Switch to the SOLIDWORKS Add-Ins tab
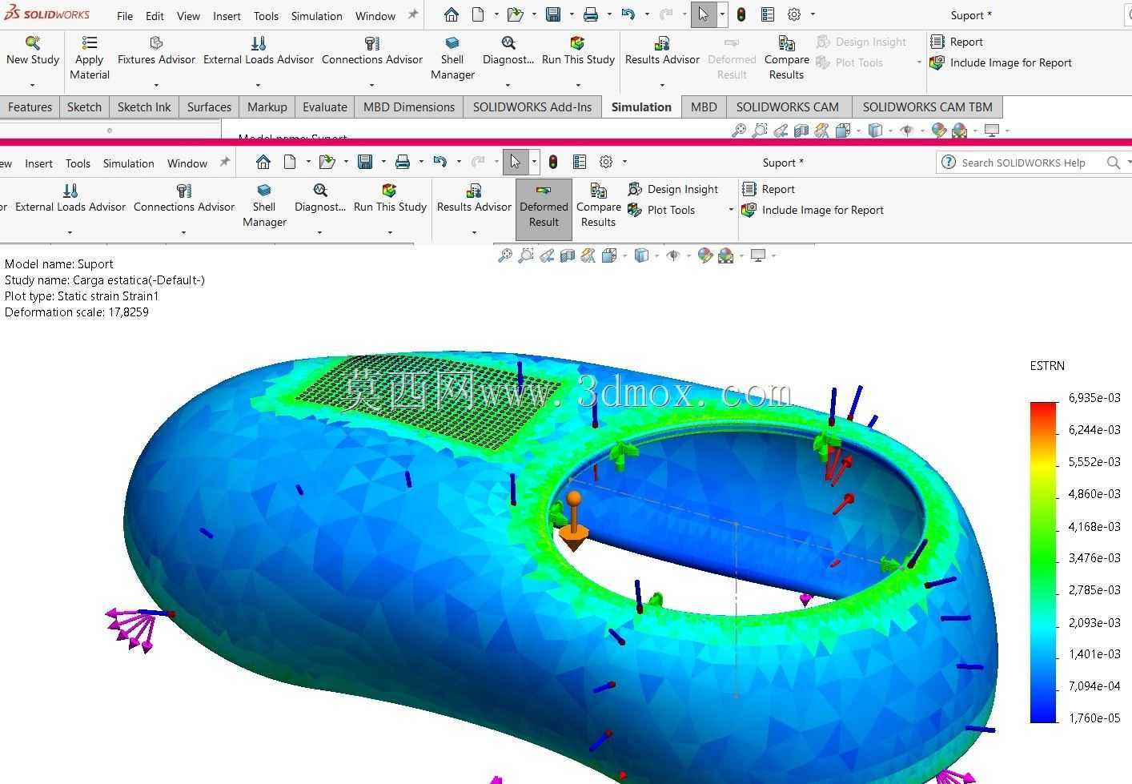This screenshot has height=784, width=1132. click(532, 107)
